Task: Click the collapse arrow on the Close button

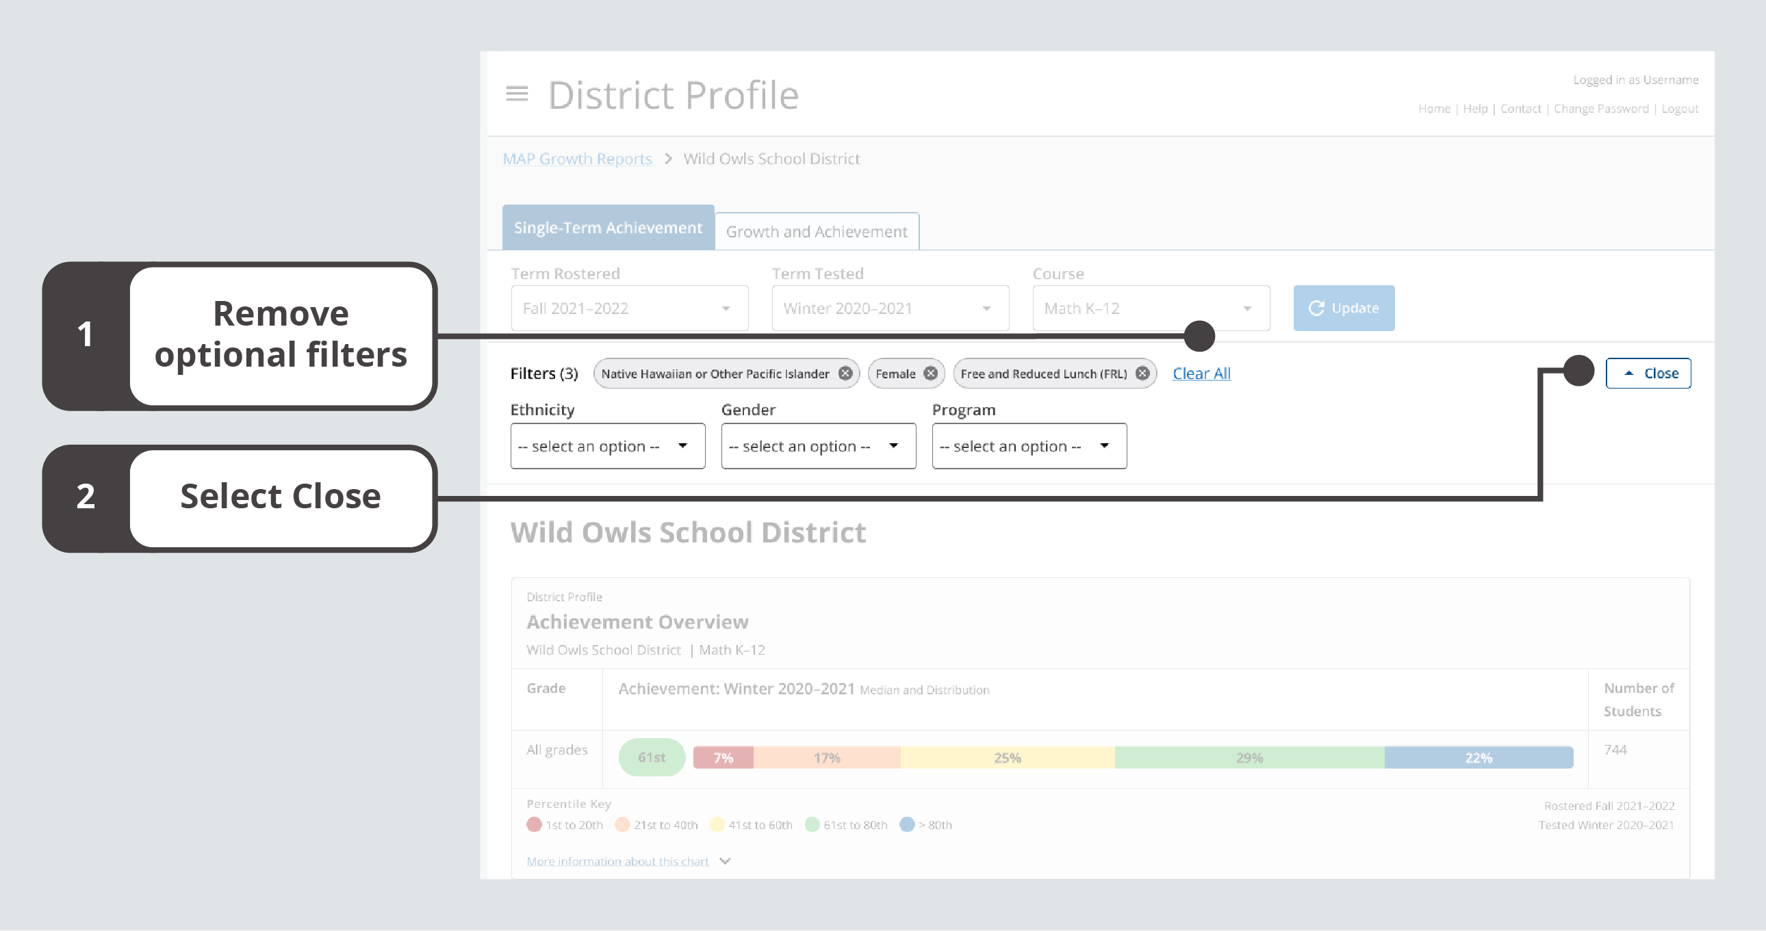Action: point(1628,373)
